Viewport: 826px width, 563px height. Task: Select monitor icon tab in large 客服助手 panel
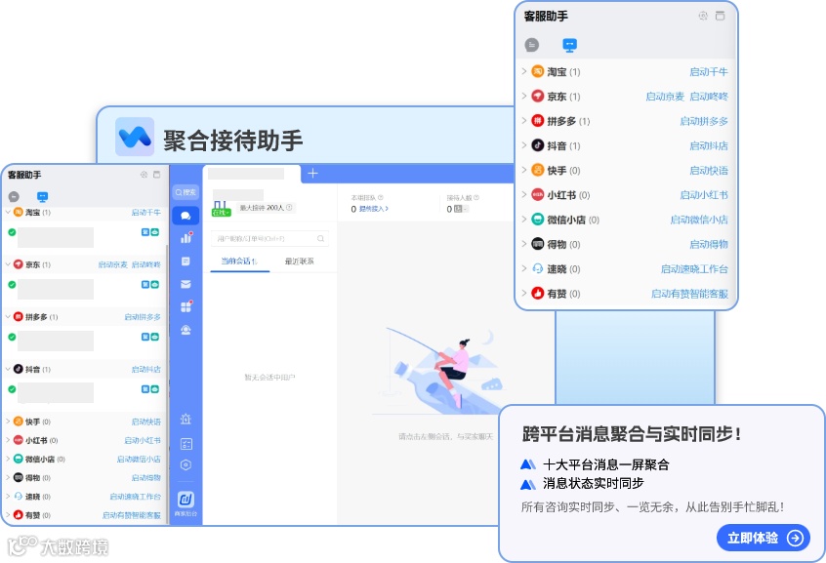coord(569,45)
